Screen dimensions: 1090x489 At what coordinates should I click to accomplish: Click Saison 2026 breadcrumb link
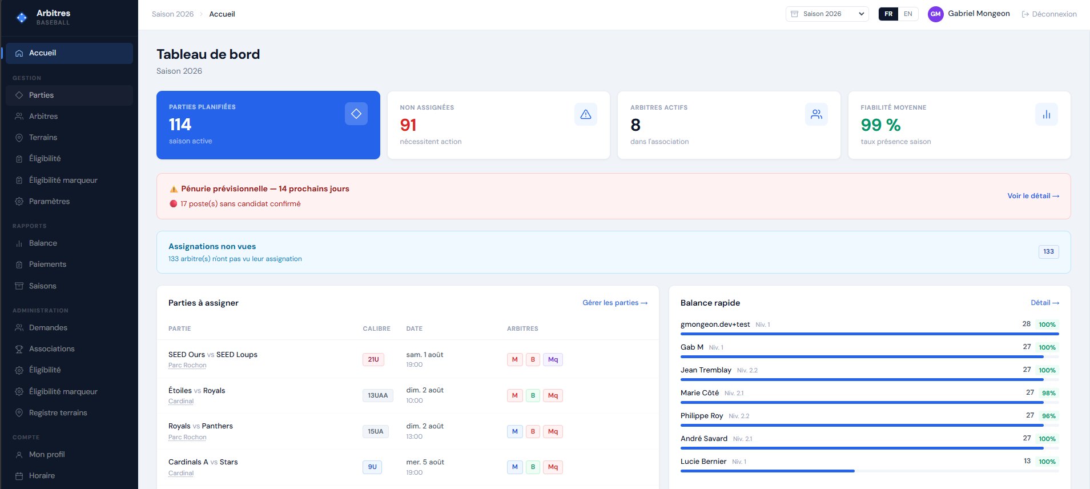coord(172,14)
